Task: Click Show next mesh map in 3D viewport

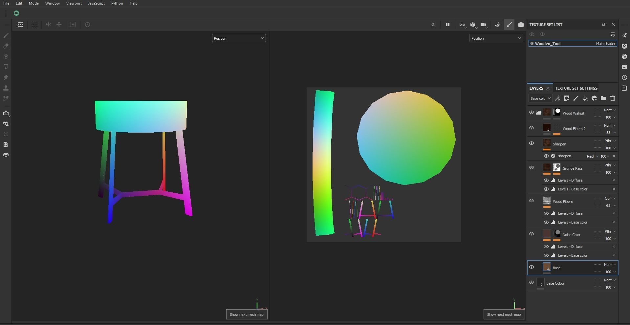Action: tap(247, 314)
